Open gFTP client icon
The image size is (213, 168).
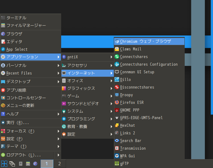[x=117, y=163]
